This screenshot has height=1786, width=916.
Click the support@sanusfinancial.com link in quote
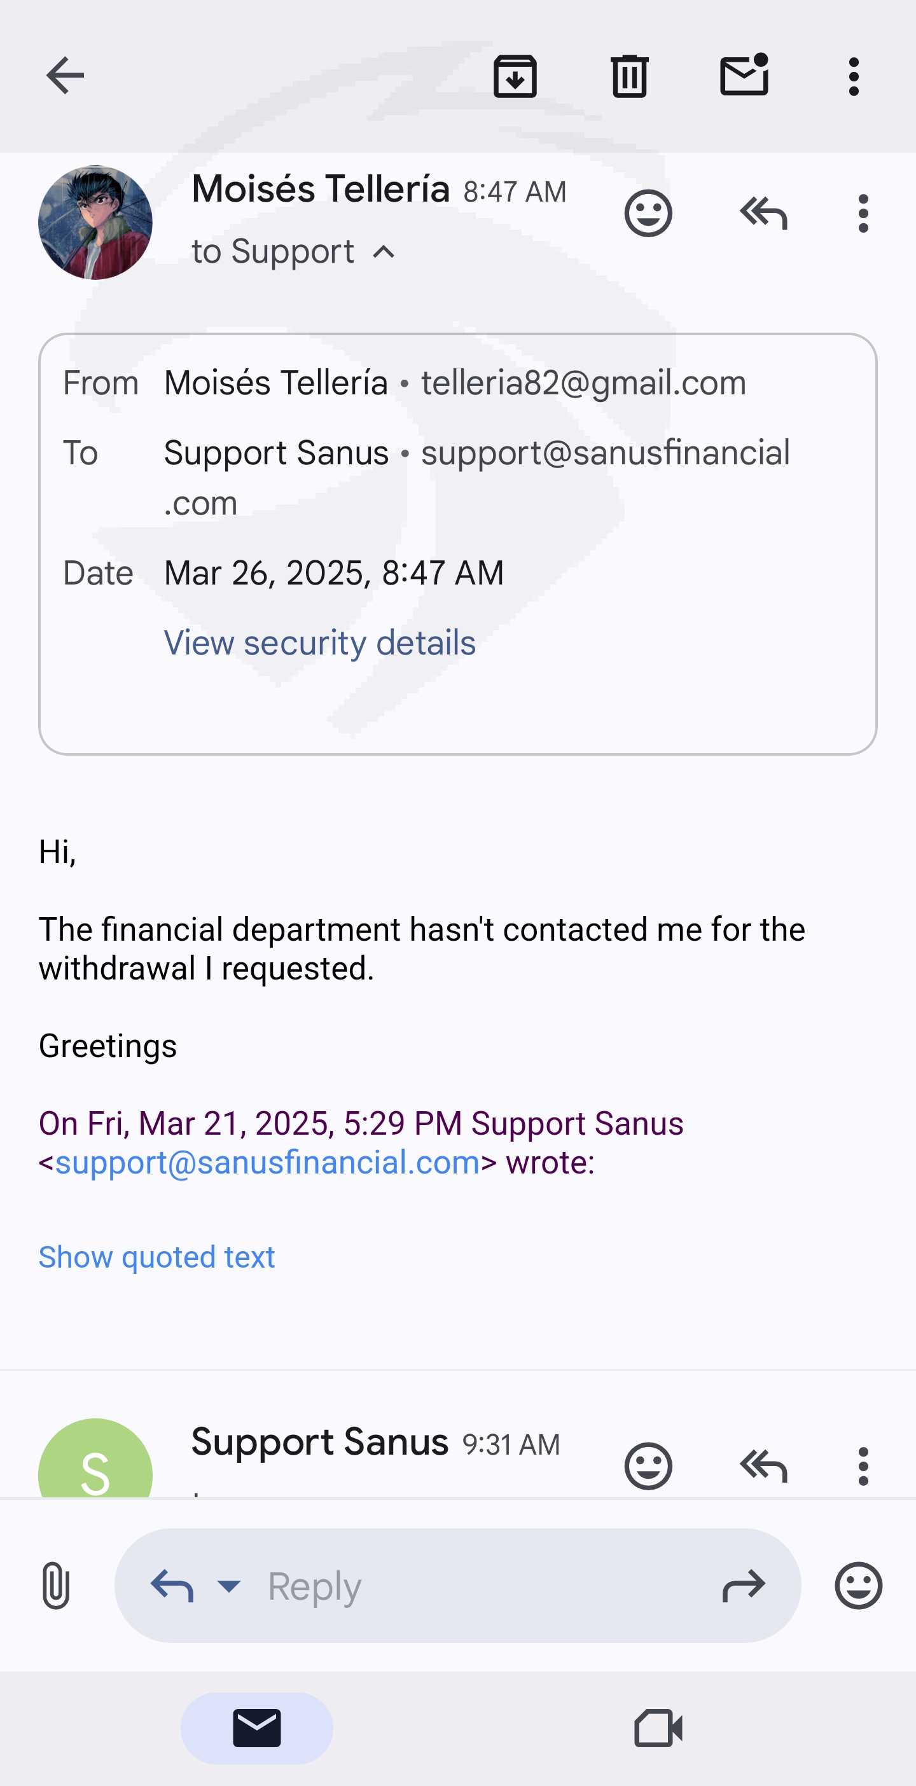coord(267,1163)
